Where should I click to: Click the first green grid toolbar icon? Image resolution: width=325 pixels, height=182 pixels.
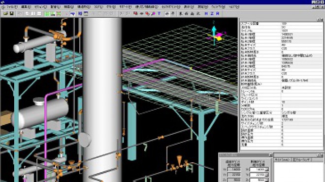click(47, 14)
